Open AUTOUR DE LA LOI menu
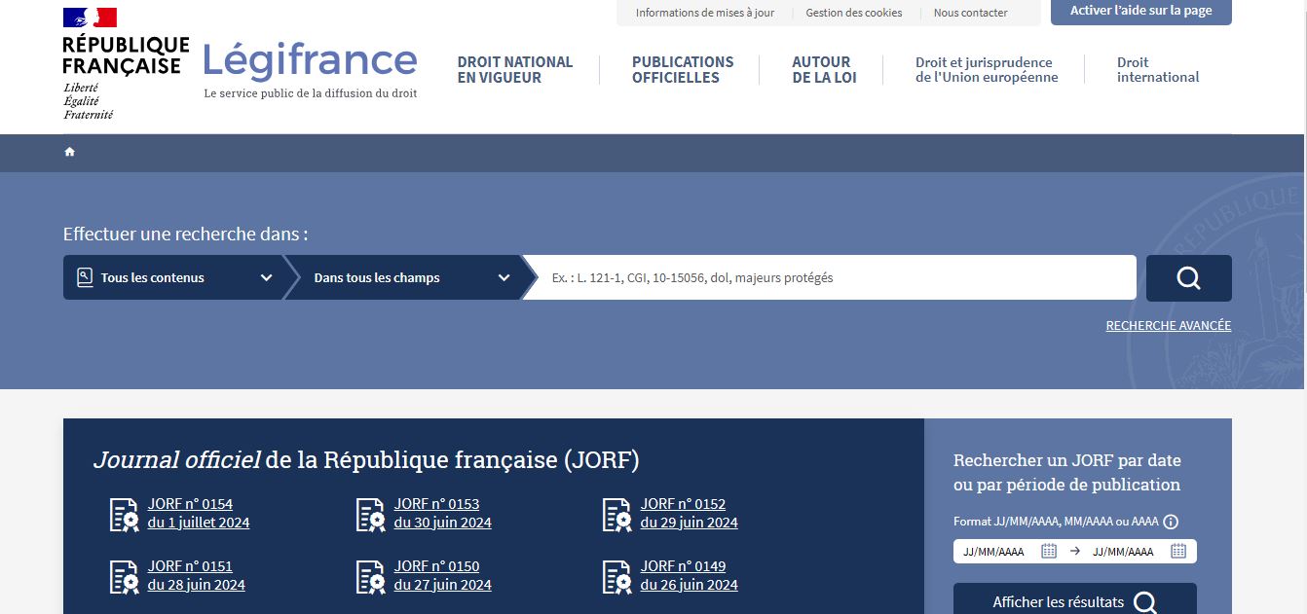This screenshot has height=614, width=1307. tap(824, 70)
